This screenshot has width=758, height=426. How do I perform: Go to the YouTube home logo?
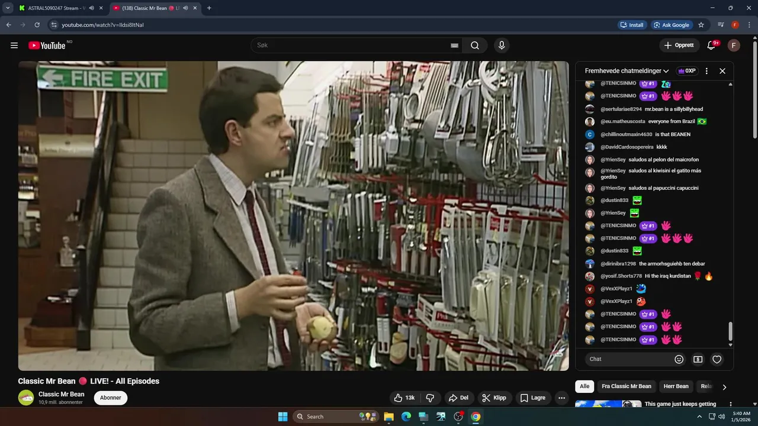(47, 46)
